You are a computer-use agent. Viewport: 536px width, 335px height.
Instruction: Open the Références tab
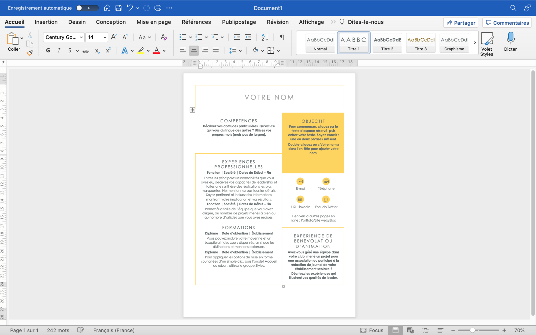[x=196, y=22]
